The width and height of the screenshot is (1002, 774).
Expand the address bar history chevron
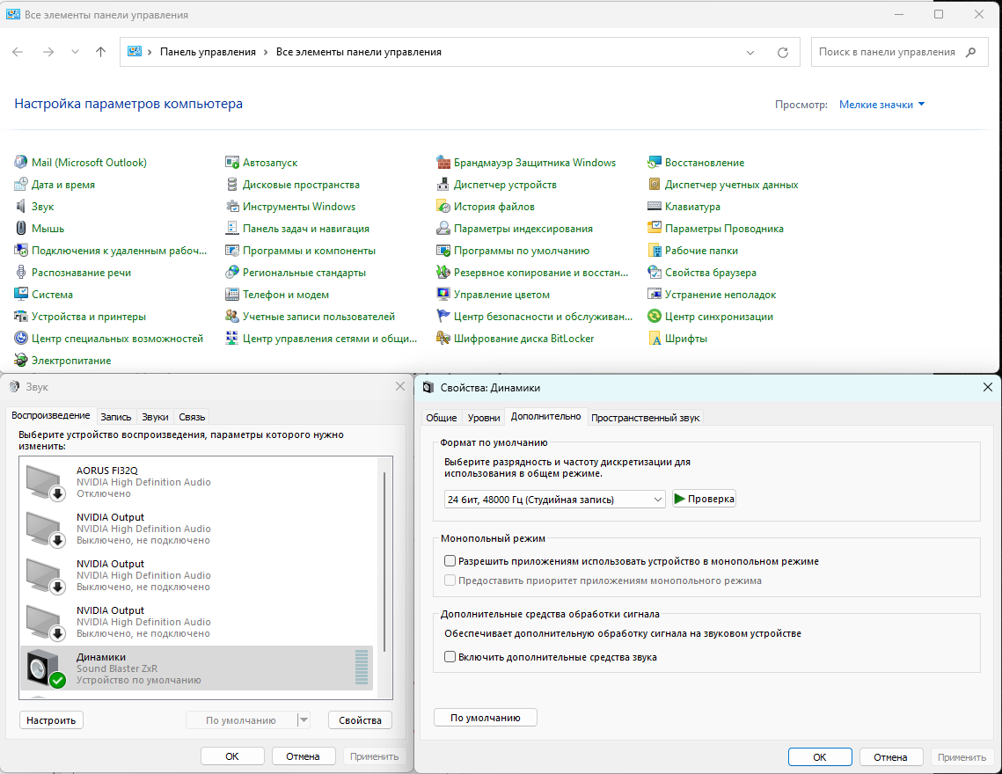[x=750, y=53]
